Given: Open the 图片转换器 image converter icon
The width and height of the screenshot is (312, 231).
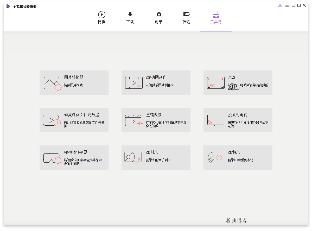Looking at the screenshot, I should [53, 84].
